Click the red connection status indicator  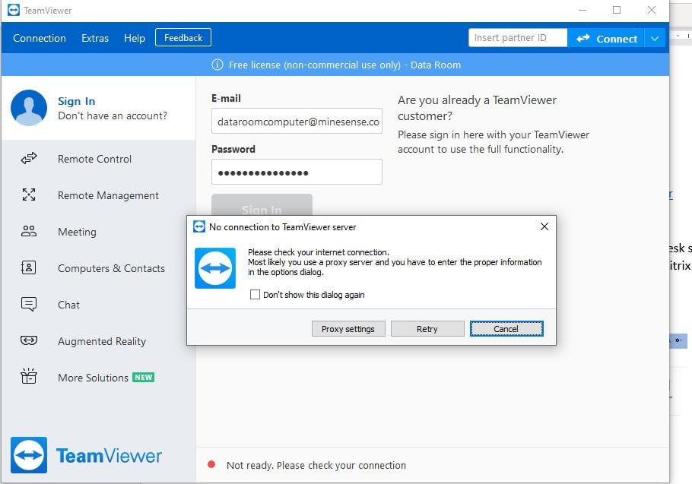tap(211, 464)
